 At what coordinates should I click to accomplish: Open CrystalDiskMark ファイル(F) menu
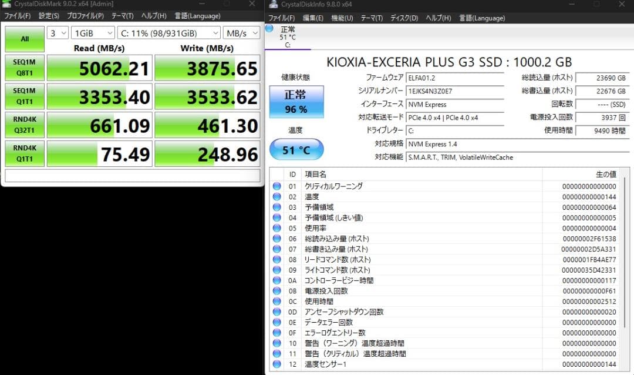17,16
